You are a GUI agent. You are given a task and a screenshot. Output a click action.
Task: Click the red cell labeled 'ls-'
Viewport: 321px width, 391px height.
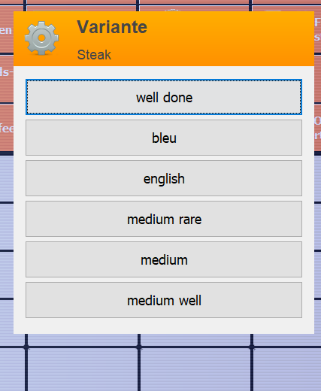tap(7, 78)
